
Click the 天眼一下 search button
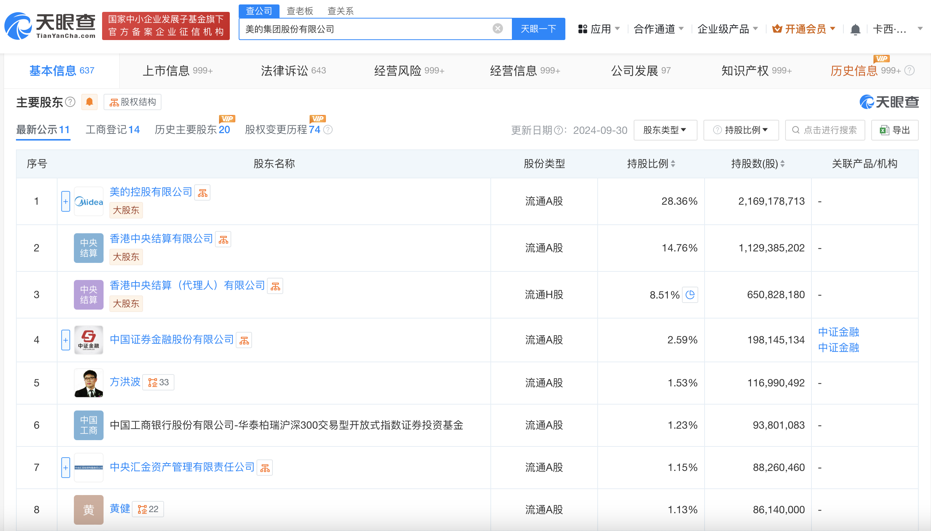coord(538,29)
